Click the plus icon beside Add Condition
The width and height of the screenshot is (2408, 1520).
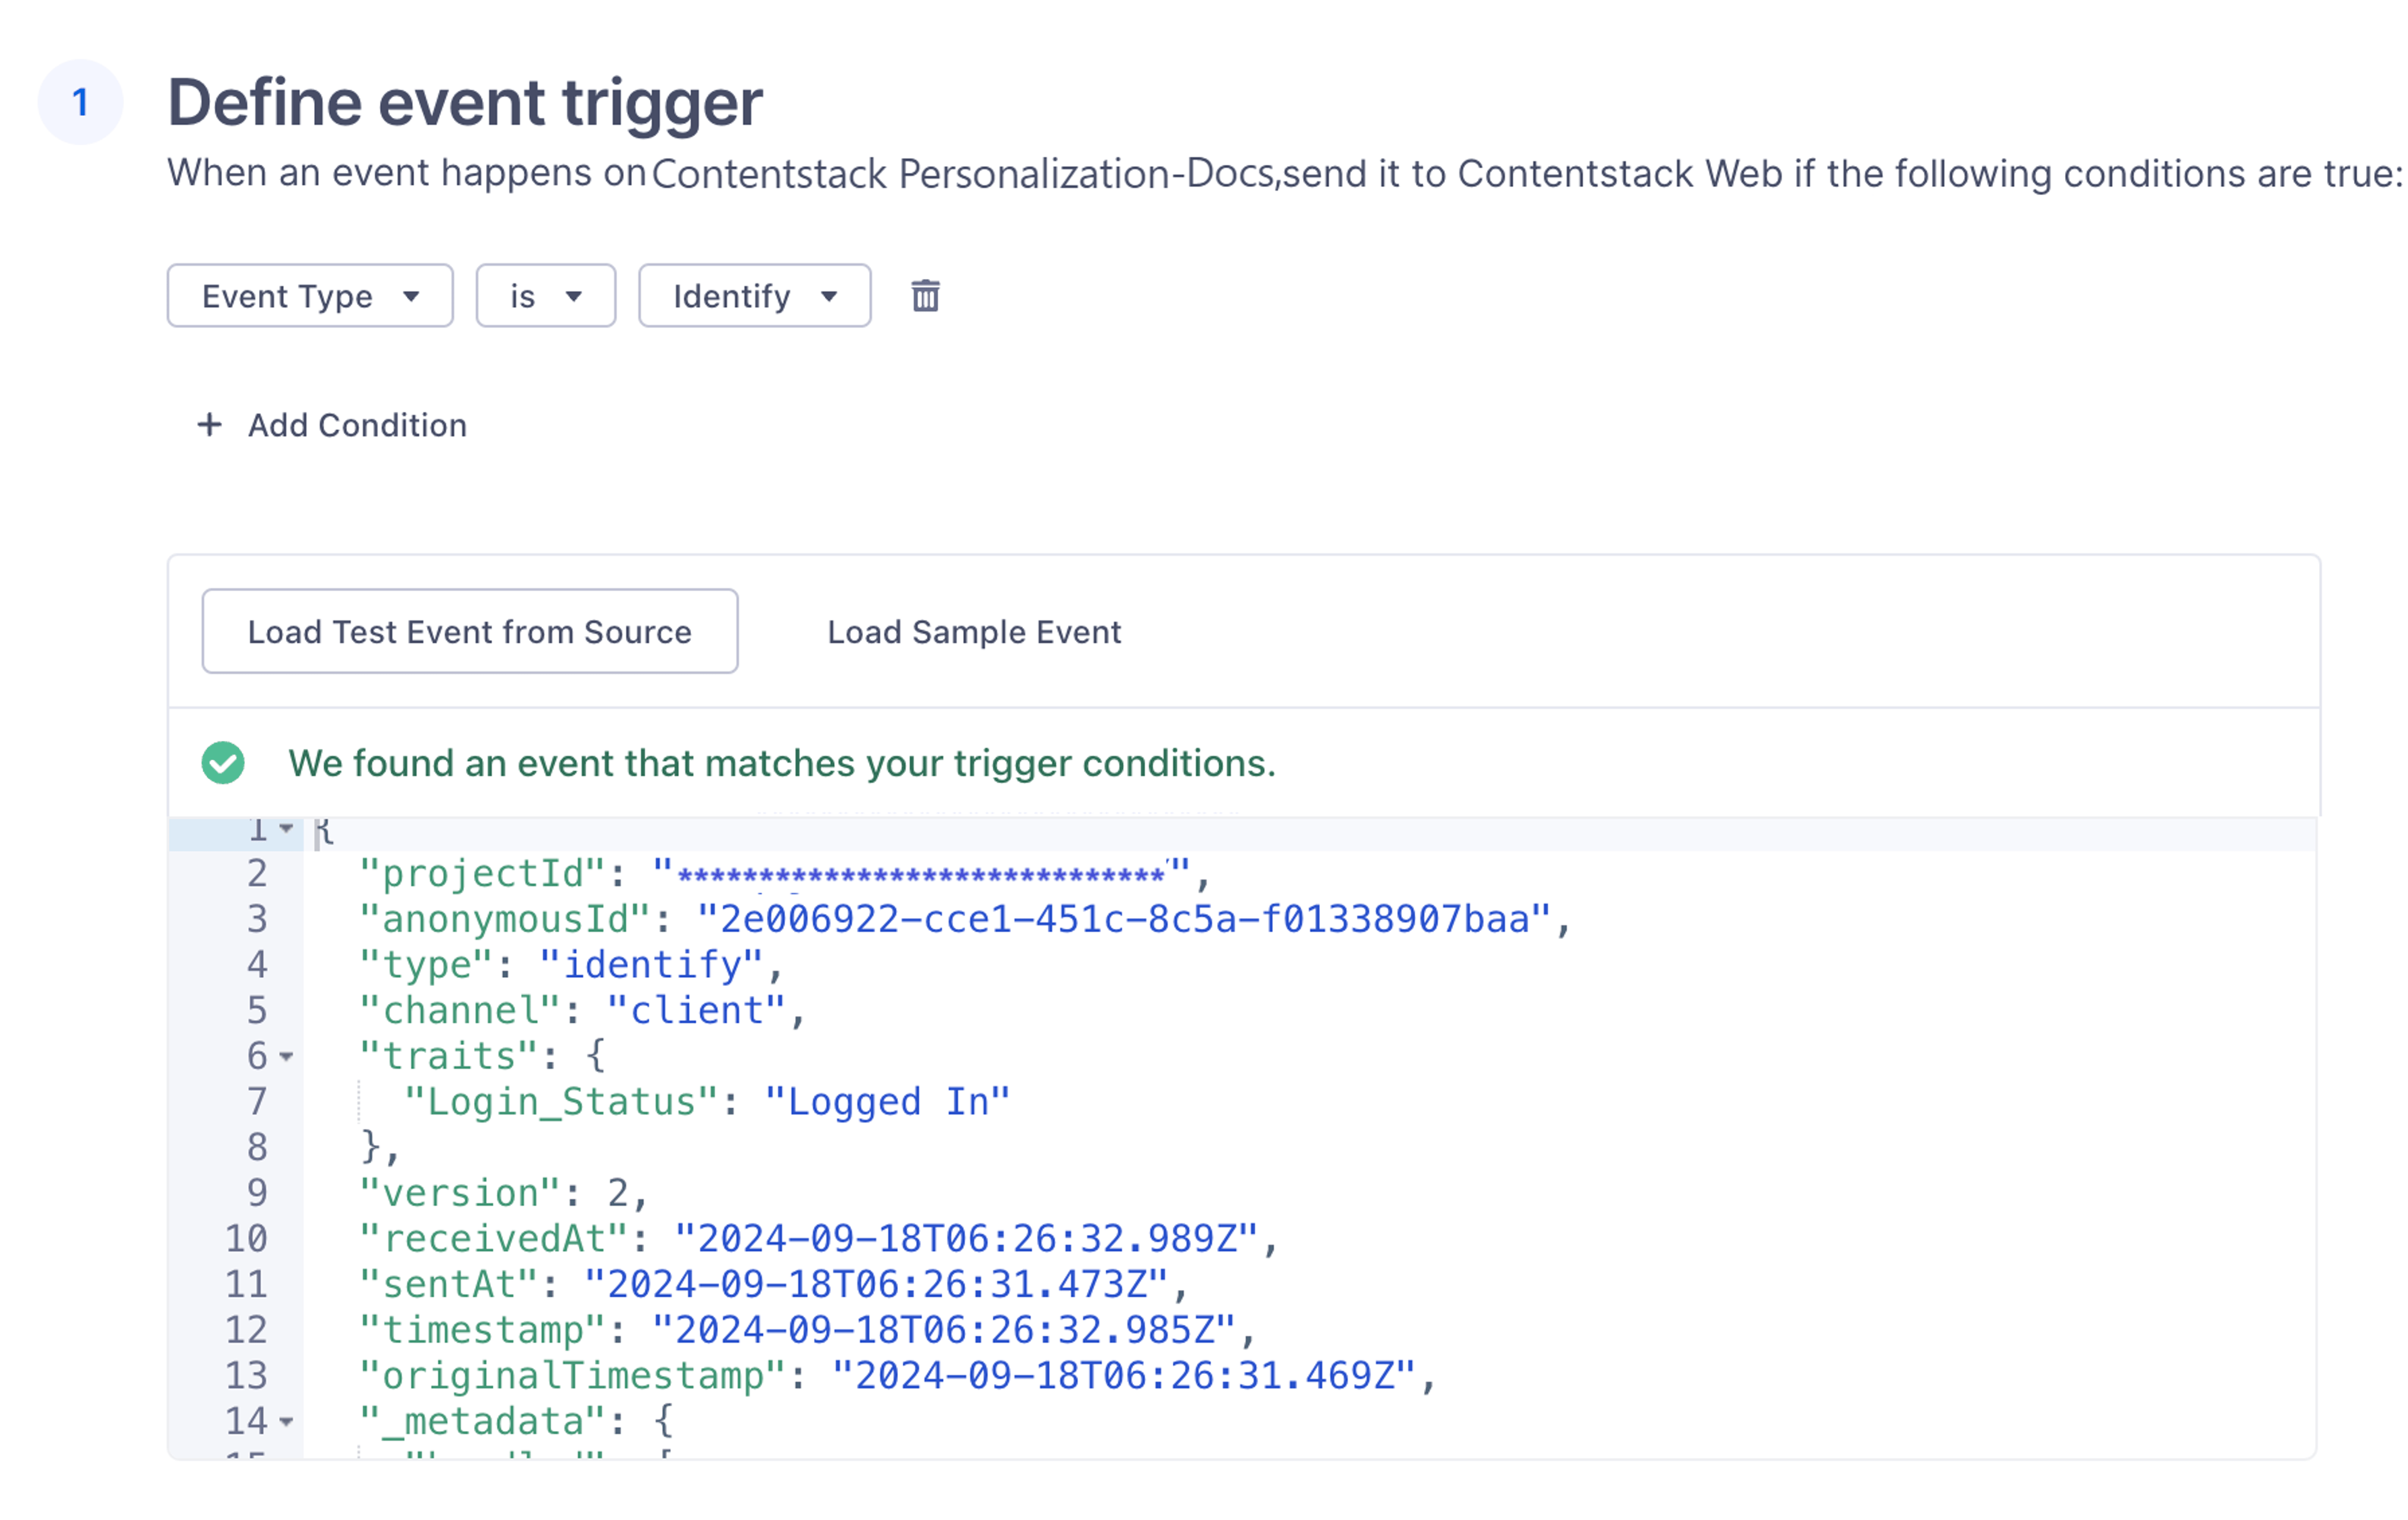pyautogui.click(x=209, y=425)
